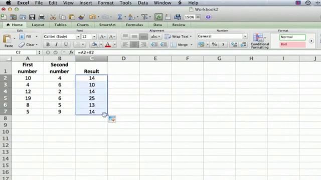Image resolution: width=321 pixels, height=180 pixels.
Task: Show more cell styles arrow
Action: (311, 41)
